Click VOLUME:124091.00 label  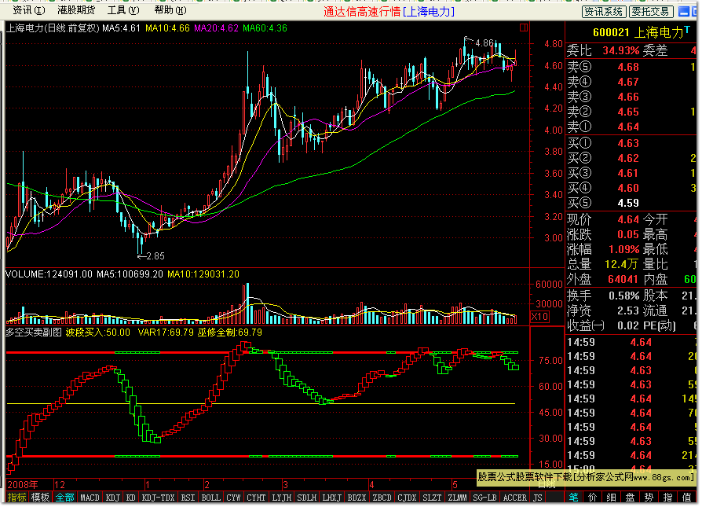pos(49,274)
